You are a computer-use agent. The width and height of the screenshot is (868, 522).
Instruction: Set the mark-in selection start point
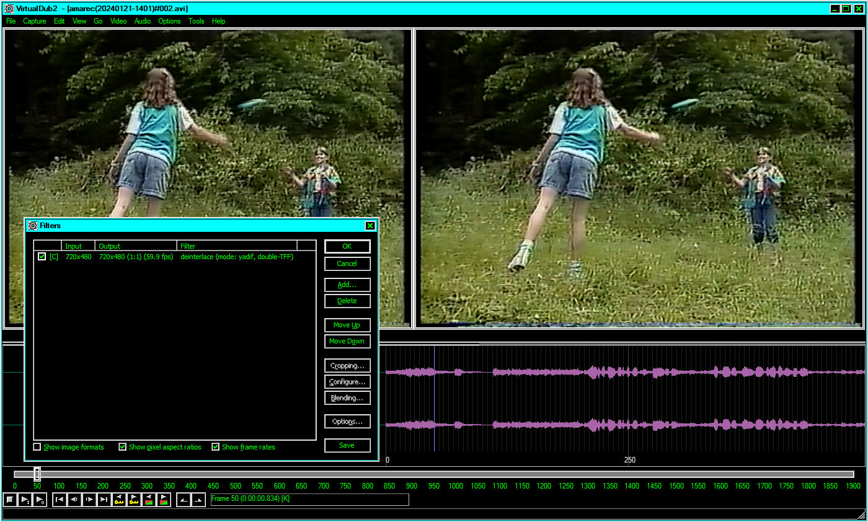tap(184, 500)
